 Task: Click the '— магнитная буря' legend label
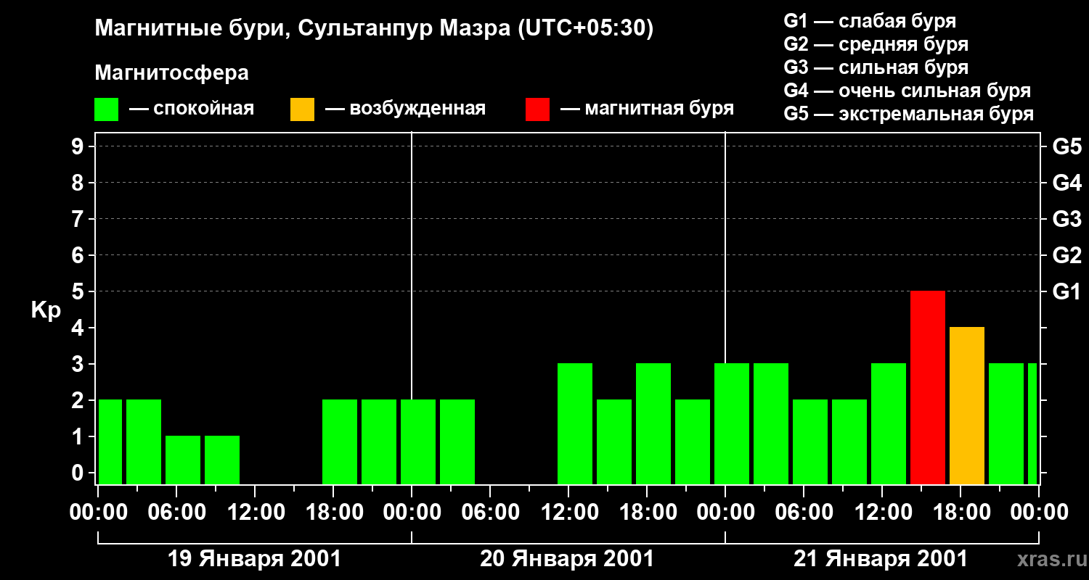[648, 109]
